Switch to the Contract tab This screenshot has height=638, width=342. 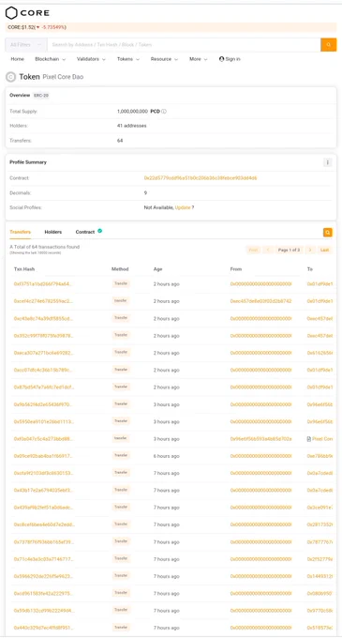coord(85,232)
